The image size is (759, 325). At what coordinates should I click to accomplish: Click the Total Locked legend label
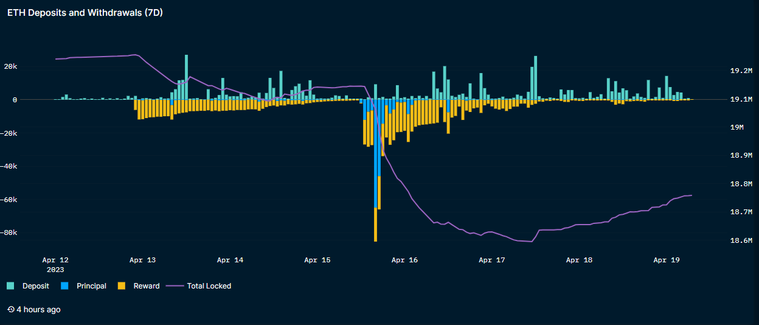click(209, 285)
